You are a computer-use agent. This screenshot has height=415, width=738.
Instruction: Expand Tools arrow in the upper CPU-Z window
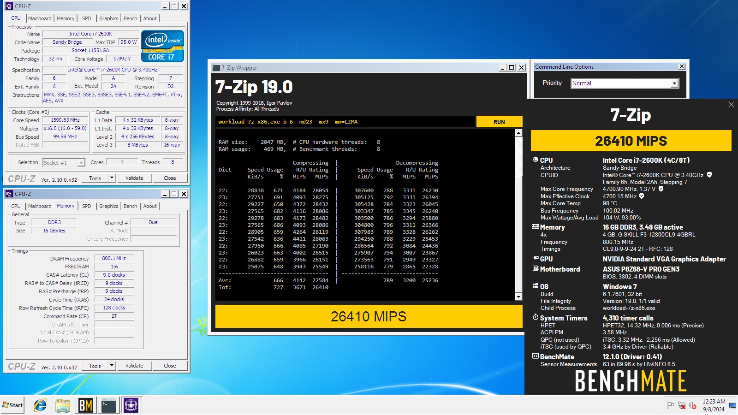111,178
